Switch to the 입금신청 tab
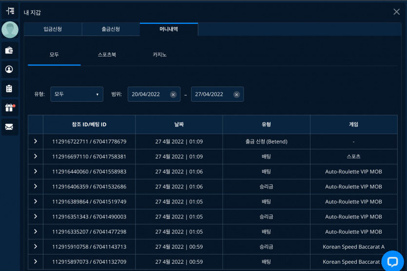 (x=53, y=29)
